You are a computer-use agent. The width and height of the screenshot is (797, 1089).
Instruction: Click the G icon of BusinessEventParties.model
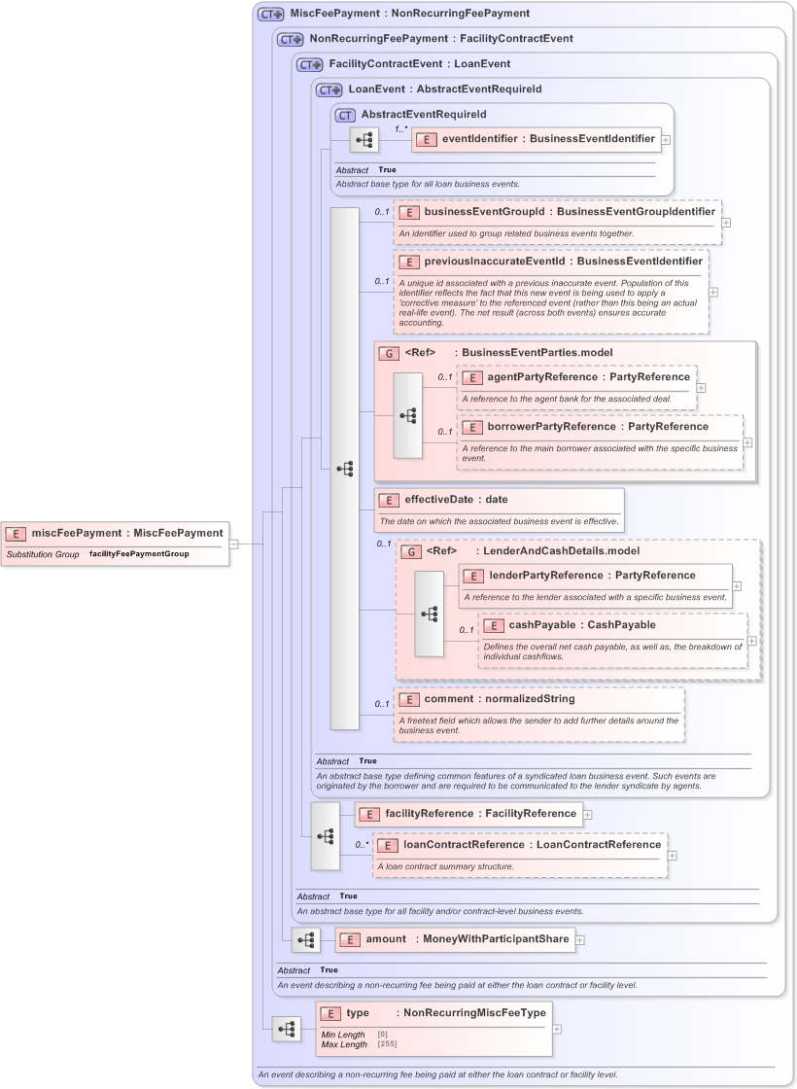tap(389, 354)
